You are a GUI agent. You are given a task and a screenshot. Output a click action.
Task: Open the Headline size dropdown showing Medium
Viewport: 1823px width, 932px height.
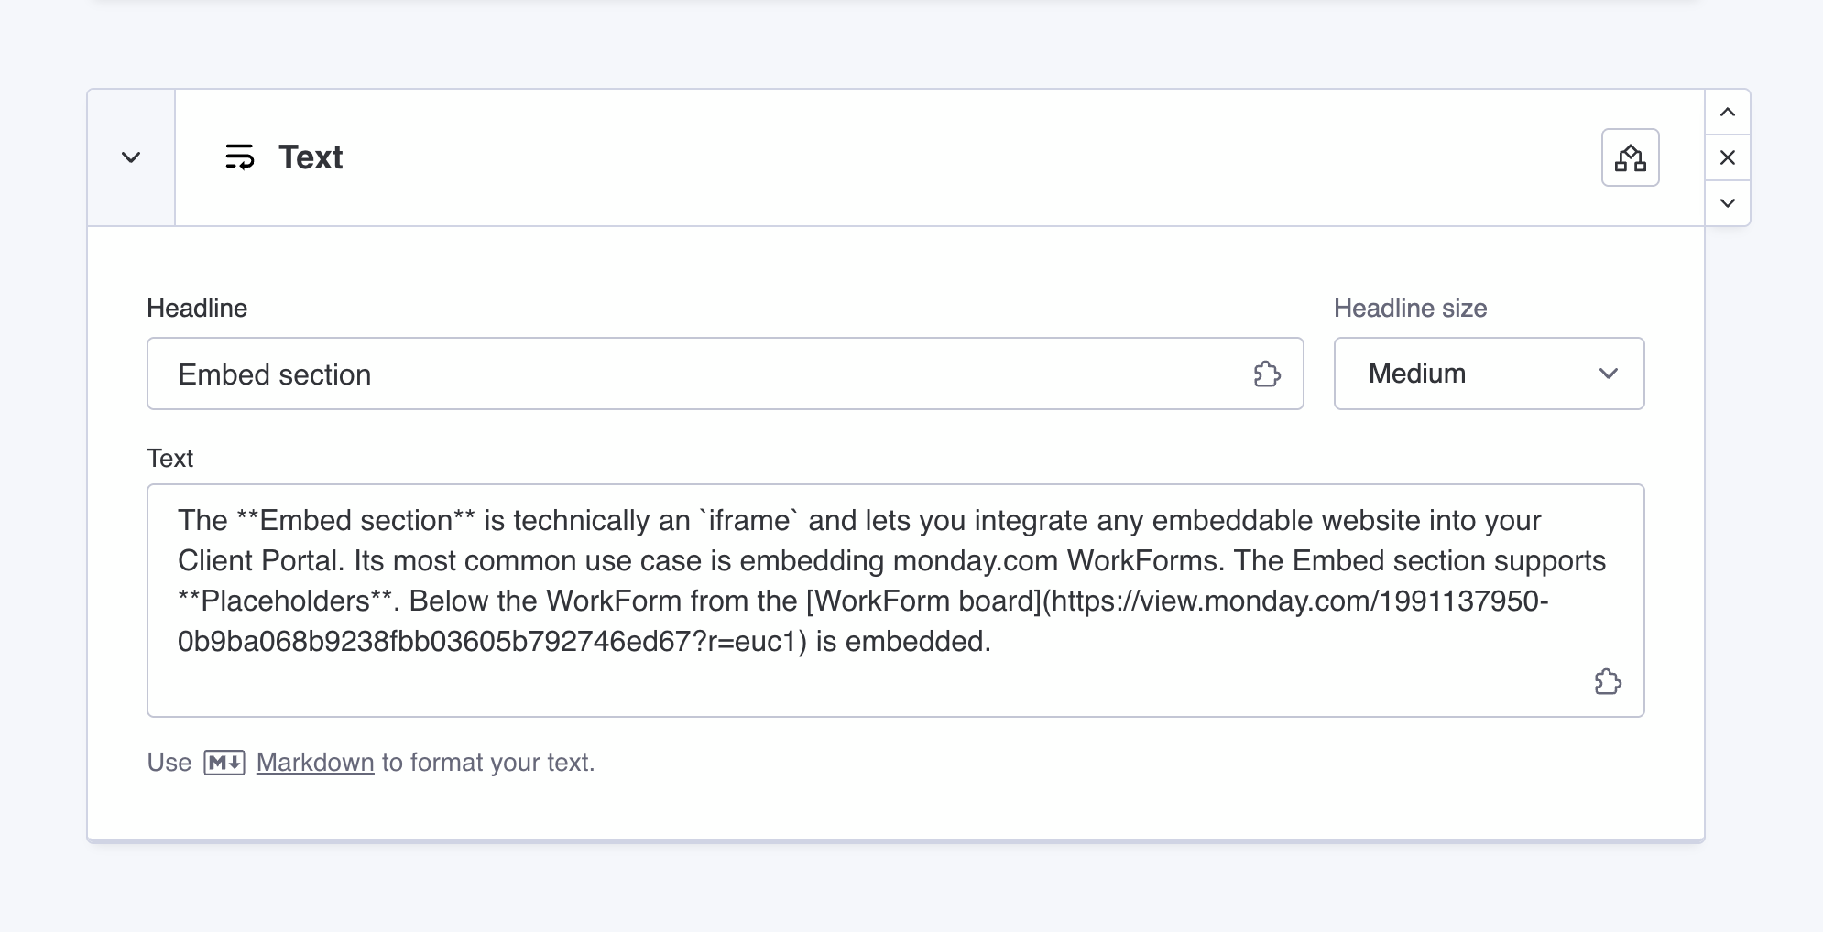click(1475, 374)
